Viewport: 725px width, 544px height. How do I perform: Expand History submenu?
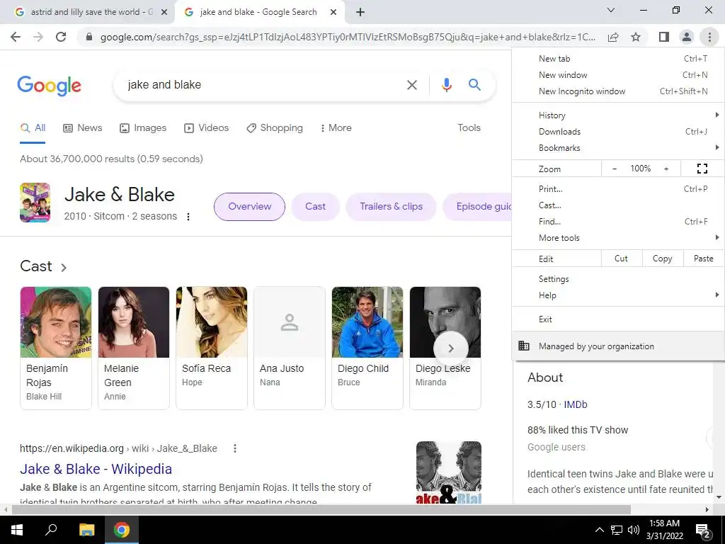tap(617, 115)
